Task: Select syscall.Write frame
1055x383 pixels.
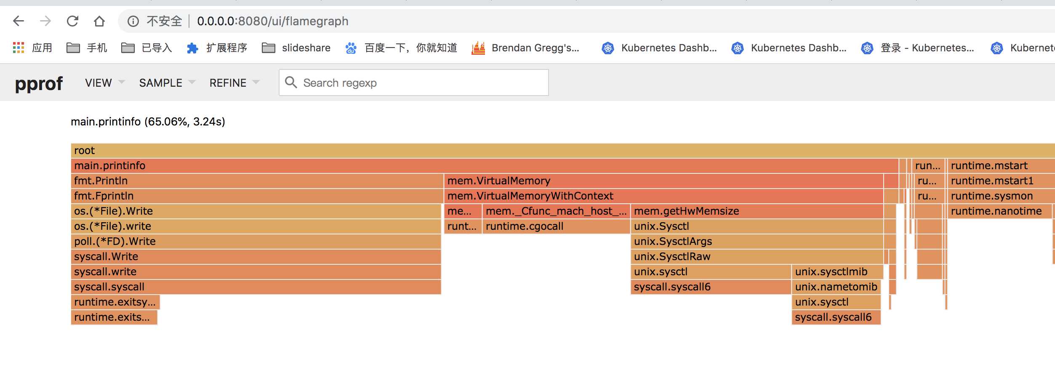Action: 256,256
